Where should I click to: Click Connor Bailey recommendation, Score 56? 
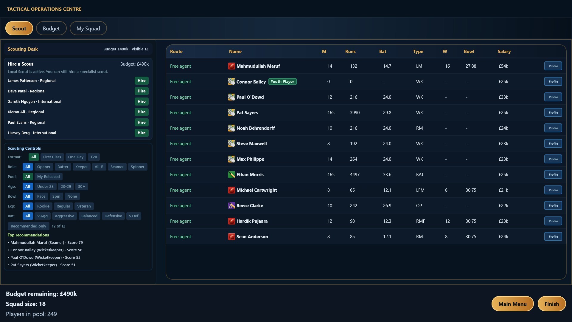(x=45, y=250)
